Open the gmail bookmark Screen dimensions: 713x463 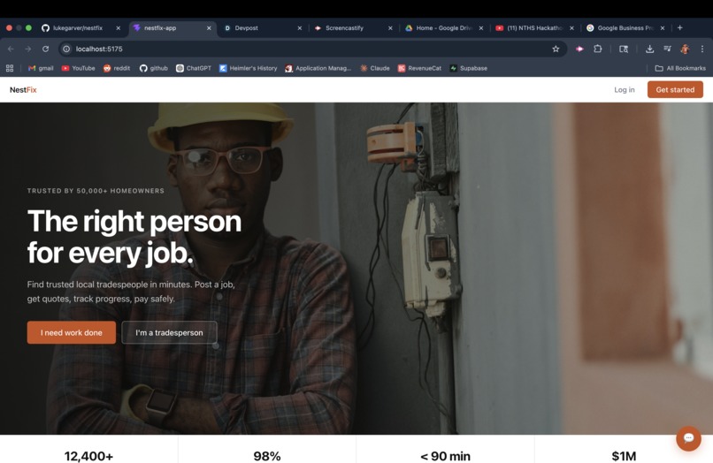41,68
